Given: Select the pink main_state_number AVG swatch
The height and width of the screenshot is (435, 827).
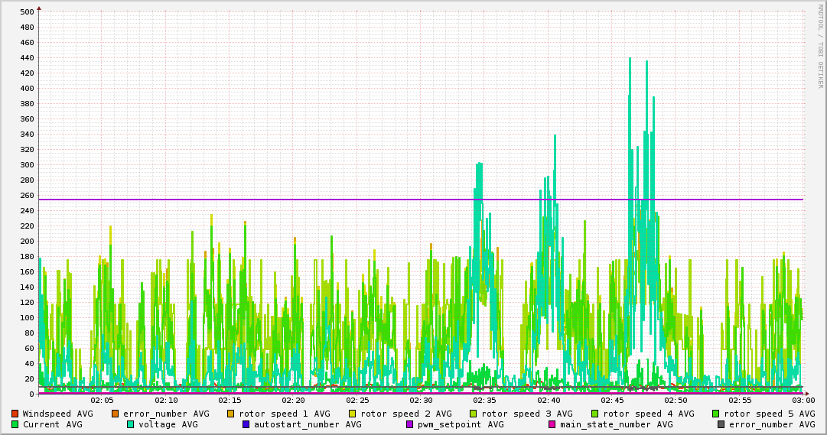Looking at the screenshot, I should 552,424.
